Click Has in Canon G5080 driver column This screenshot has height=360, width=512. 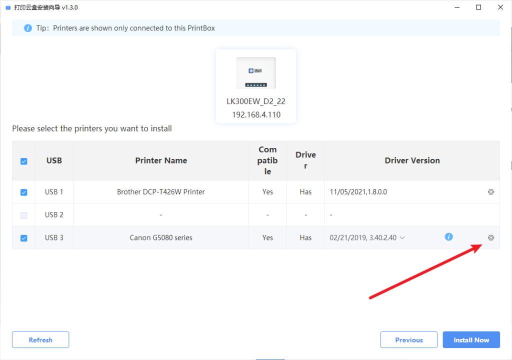coord(305,237)
